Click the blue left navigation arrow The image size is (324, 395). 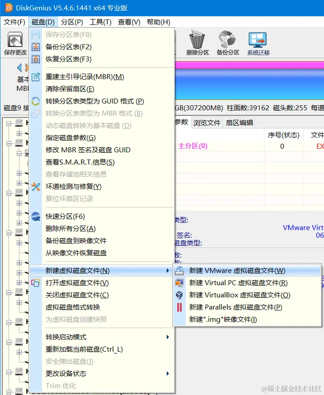(x=19, y=67)
